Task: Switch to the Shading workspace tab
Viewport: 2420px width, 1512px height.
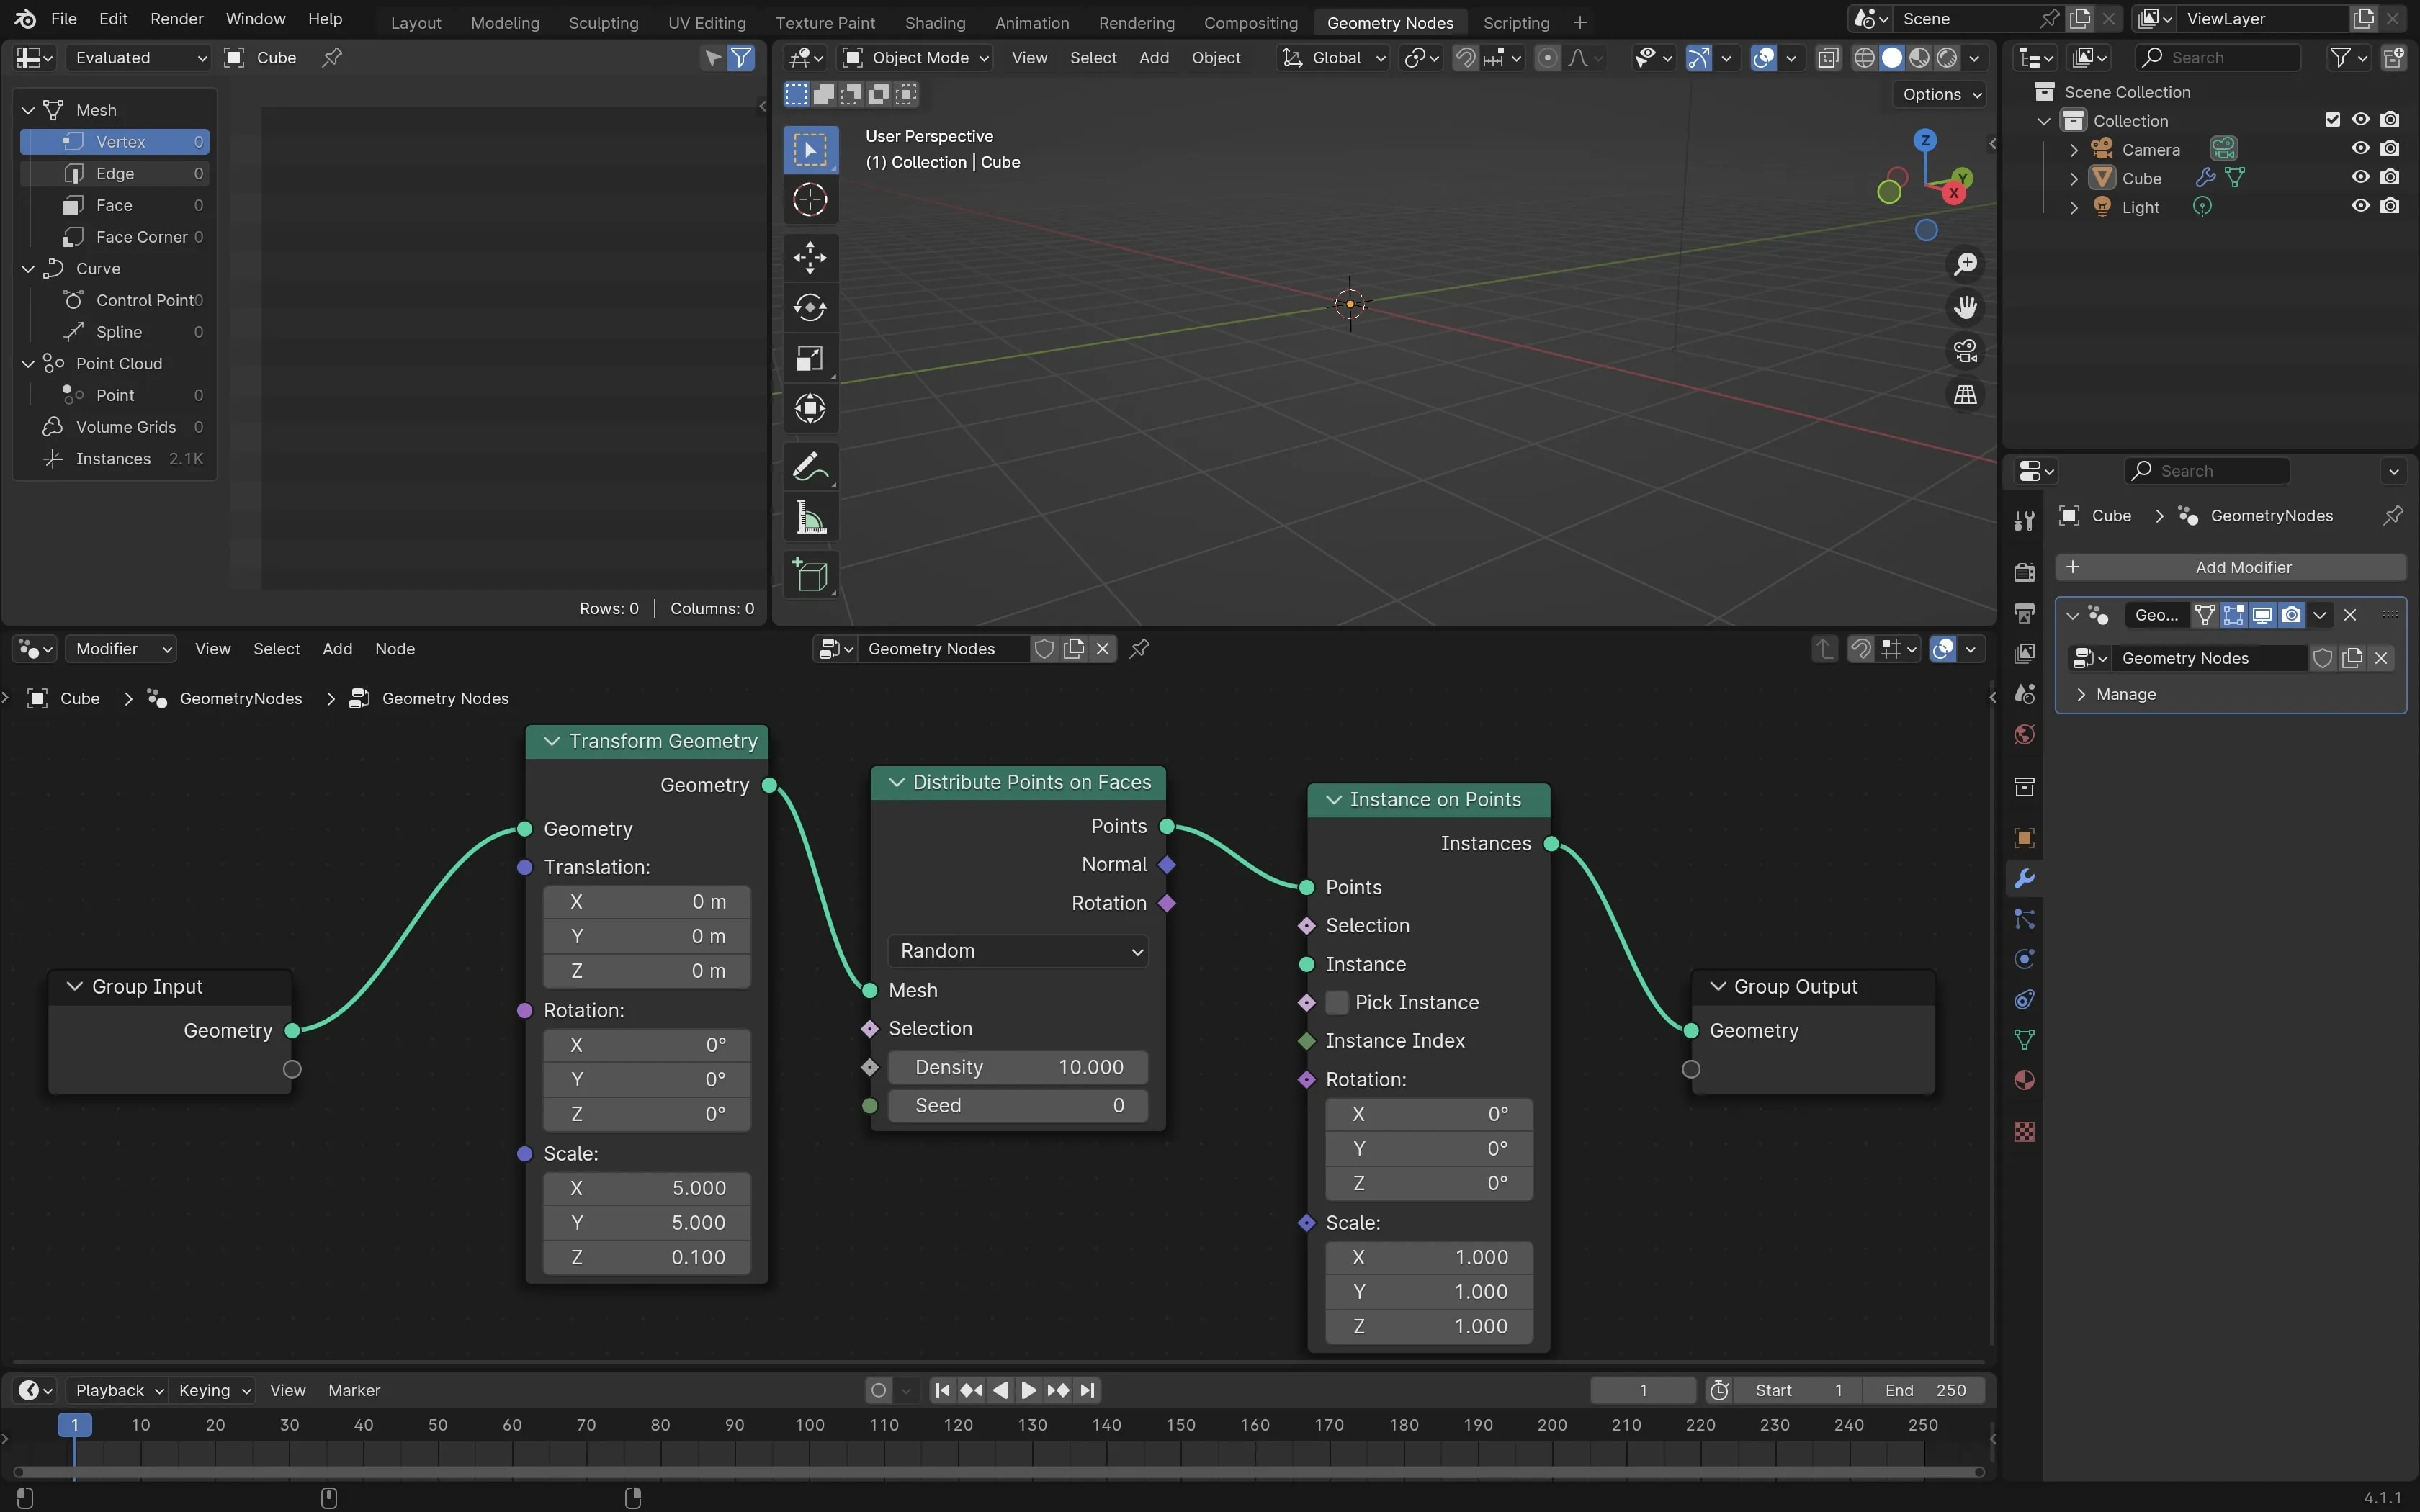Action: point(934,22)
